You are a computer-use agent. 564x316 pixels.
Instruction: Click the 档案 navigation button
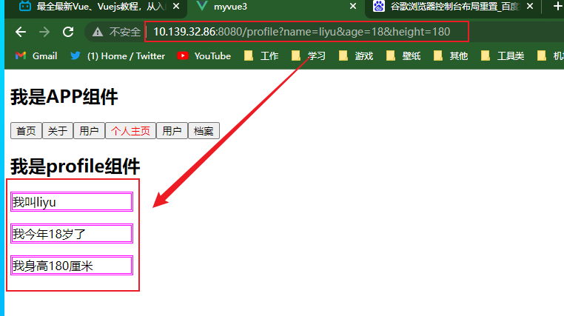click(204, 130)
